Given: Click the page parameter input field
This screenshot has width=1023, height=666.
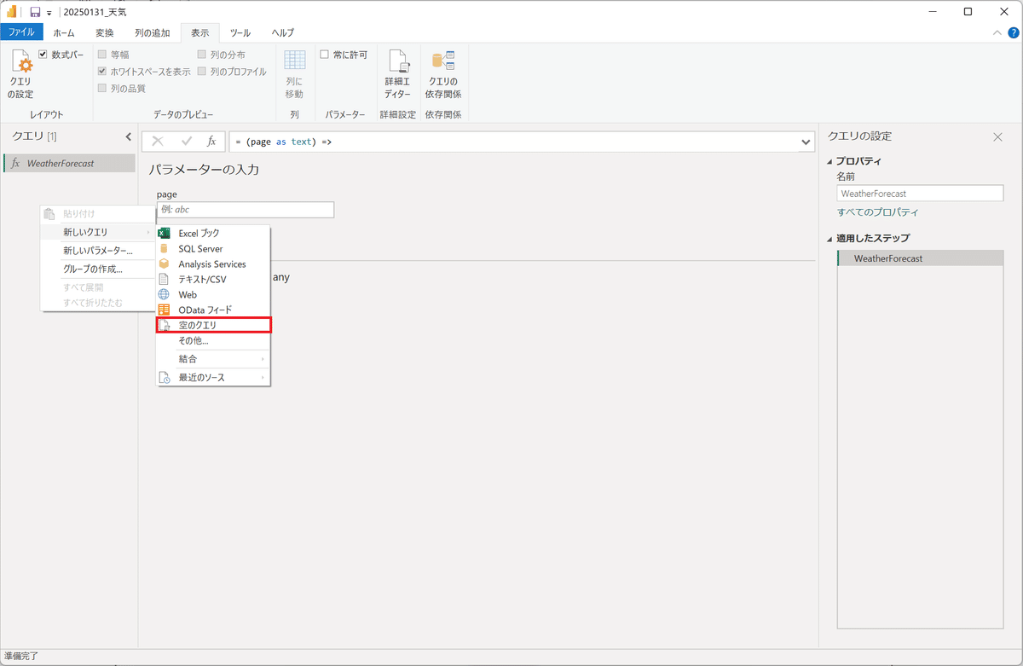Looking at the screenshot, I should click(246, 209).
